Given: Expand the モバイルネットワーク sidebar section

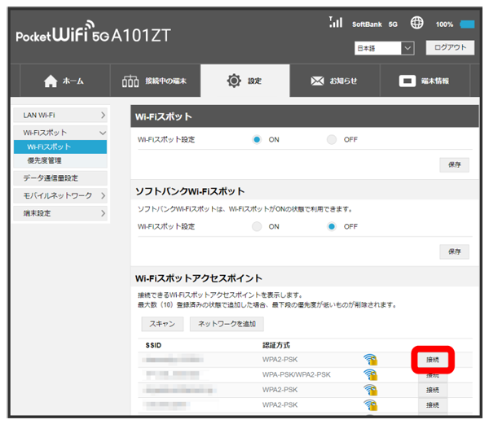Looking at the screenshot, I should pos(60,195).
